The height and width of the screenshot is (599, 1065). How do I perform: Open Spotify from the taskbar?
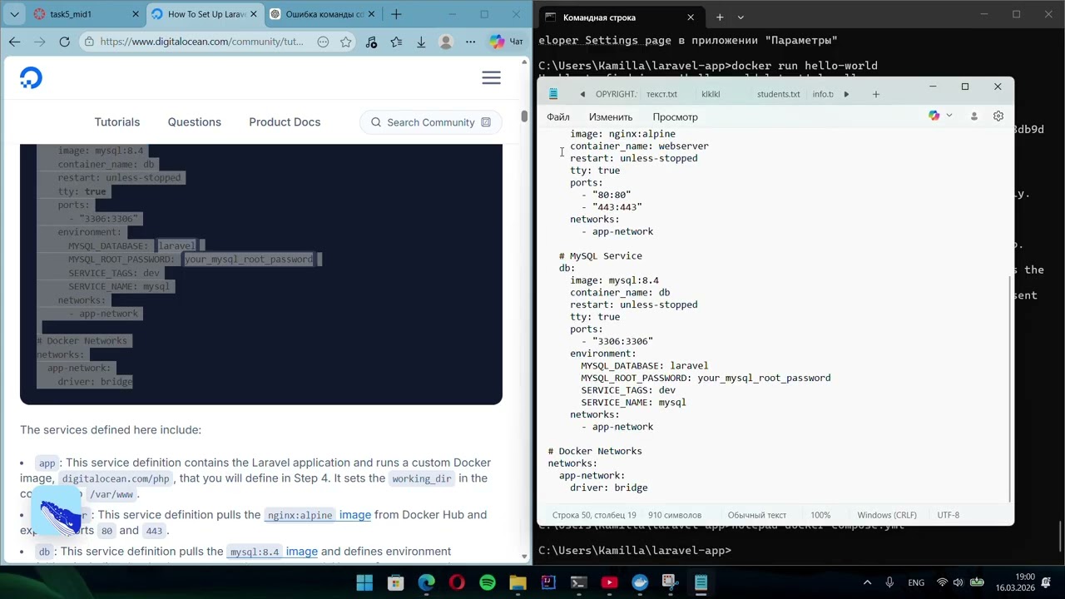point(488,582)
